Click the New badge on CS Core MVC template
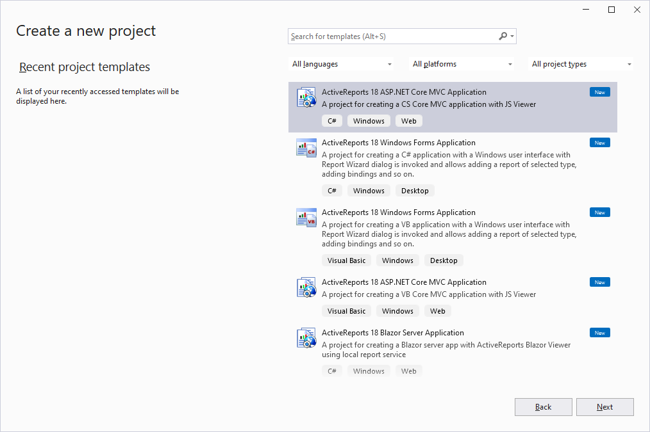The width and height of the screenshot is (650, 432). 600,92
